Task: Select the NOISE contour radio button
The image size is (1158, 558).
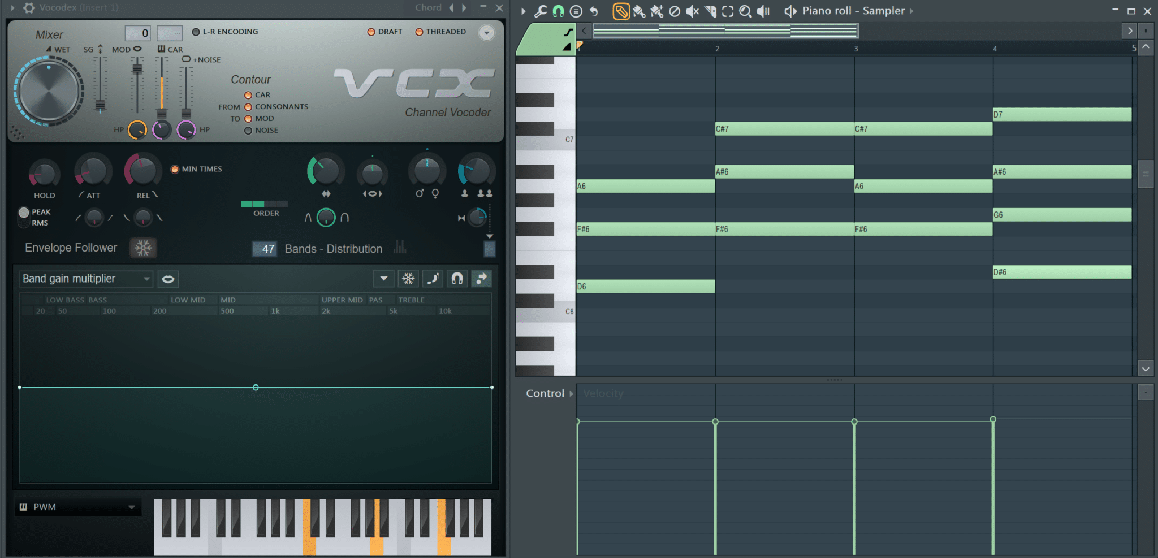Action: 248,130
